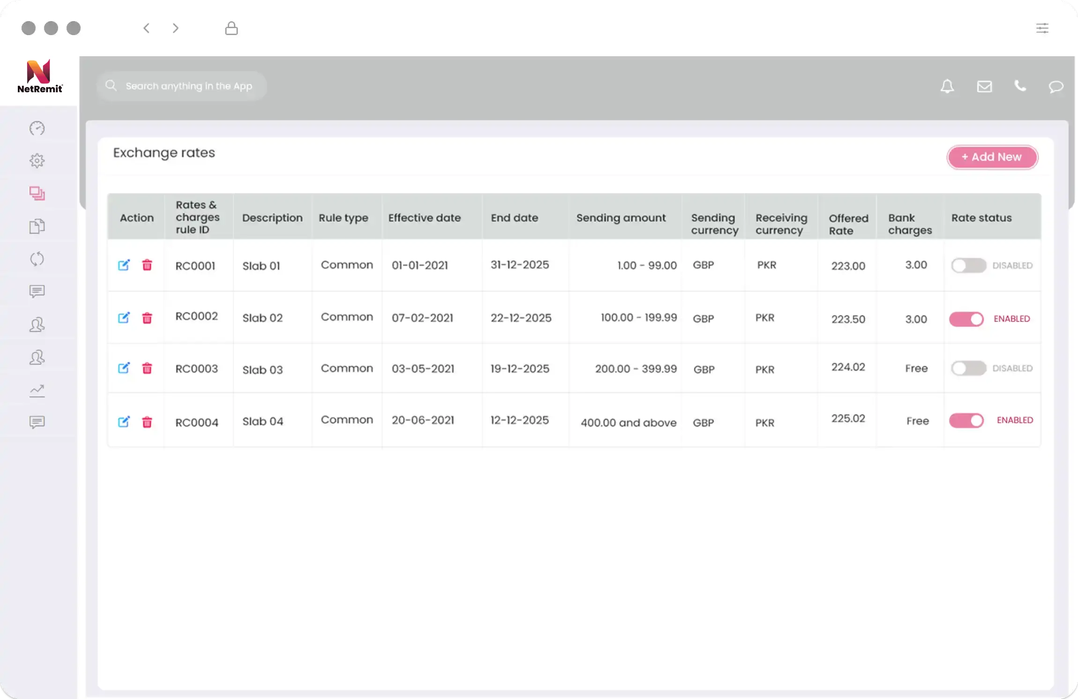Click the email icon in header
The height and width of the screenshot is (699, 1078).
(x=984, y=86)
